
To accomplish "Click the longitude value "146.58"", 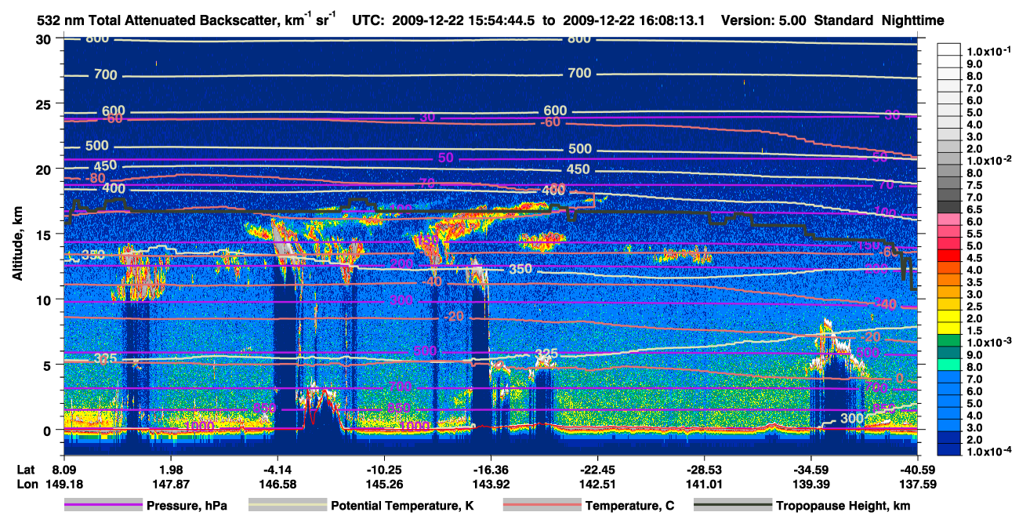I will (277, 484).
